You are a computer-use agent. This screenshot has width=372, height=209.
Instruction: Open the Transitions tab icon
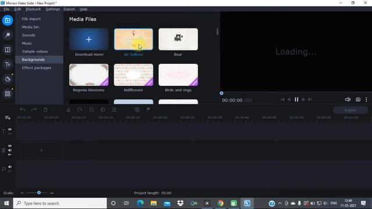coord(8,50)
